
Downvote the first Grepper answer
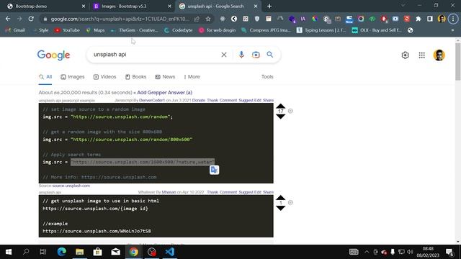[281, 117]
